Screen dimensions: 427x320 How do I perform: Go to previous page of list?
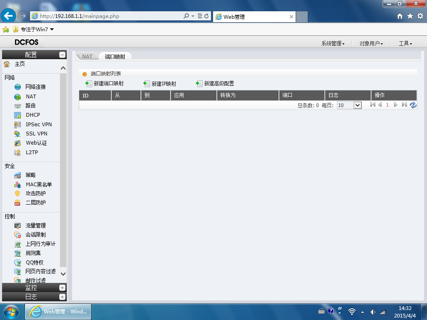click(380, 105)
